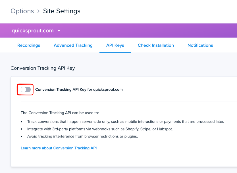Screen dimensions: 237x173
Task: Click the 'Conversion Tracking API Key' section heading
Action: [x=43, y=68]
